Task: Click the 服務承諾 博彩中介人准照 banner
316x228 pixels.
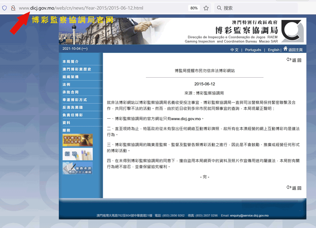Action: [x=78, y=168]
